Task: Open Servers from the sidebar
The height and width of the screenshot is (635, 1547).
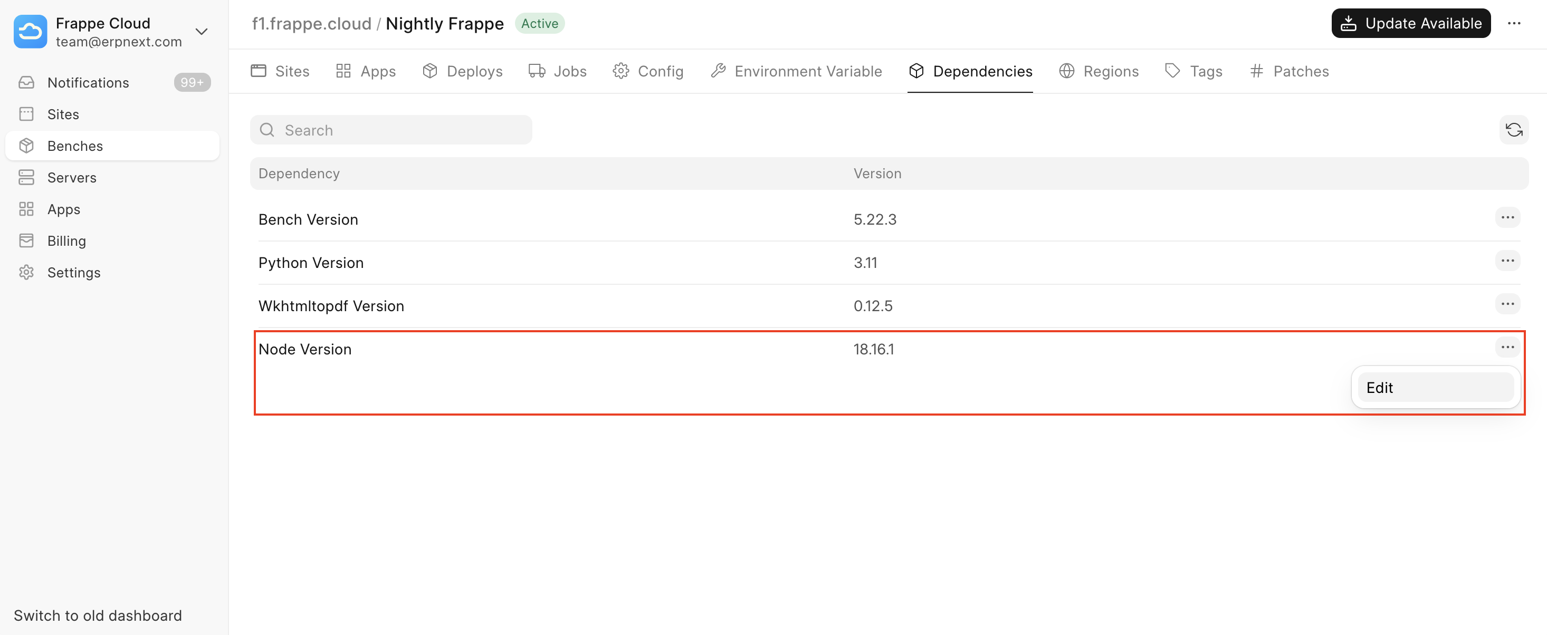Action: (72, 178)
